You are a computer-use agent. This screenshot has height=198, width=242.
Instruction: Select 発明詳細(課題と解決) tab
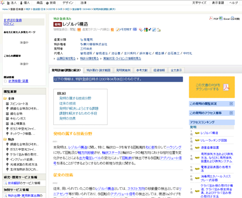[x=66, y=70]
